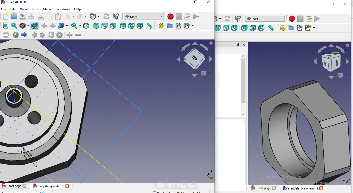Rotate view using up arrow above TOP cube

point(195,43)
